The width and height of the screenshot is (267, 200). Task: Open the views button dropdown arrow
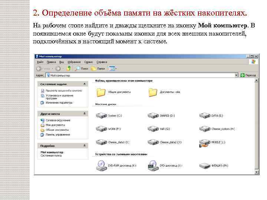(x=116, y=69)
